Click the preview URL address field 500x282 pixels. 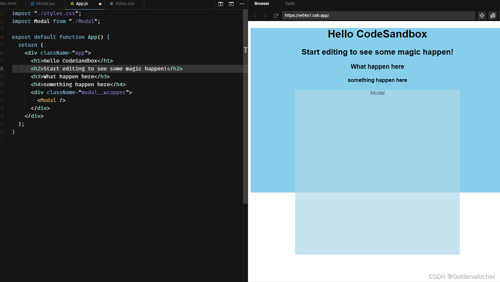click(378, 15)
